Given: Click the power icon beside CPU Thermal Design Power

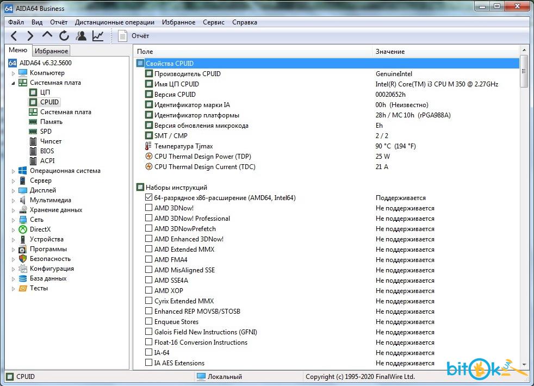Looking at the screenshot, I should click(149, 156).
